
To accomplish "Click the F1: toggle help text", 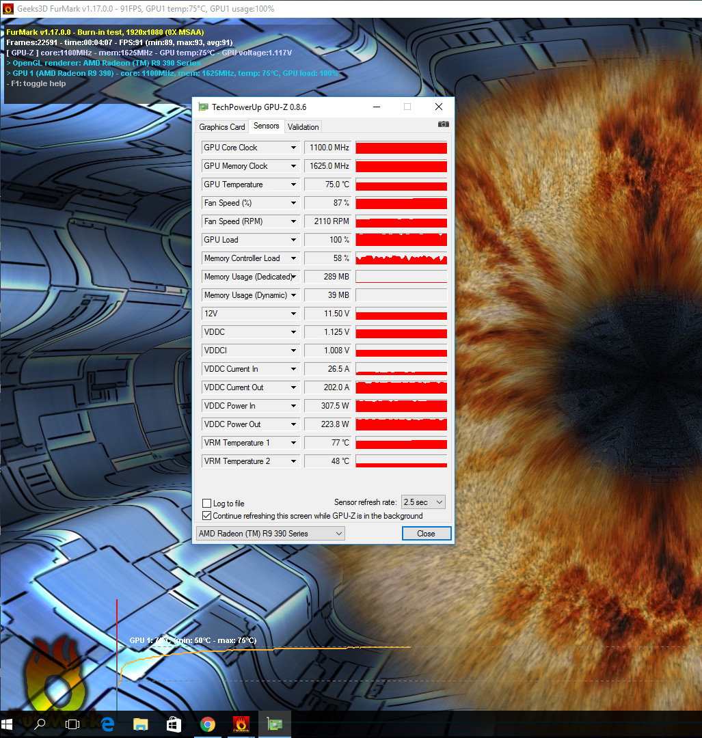I will click(36, 84).
